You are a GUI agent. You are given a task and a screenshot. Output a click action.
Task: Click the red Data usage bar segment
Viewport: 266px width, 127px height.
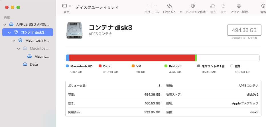click(x=132, y=58)
